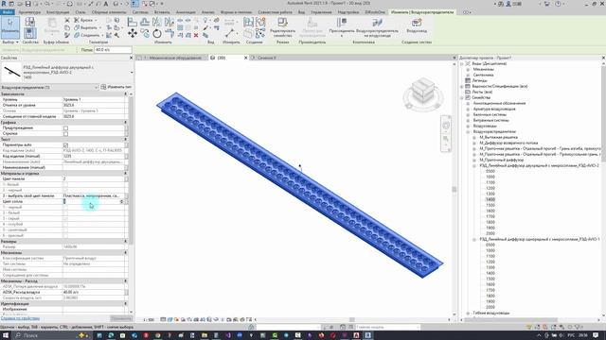Screen dimensions: 606x340
Task: Toggle the '4 - голубой' nozzle color checkbox
Action: (65, 225)
